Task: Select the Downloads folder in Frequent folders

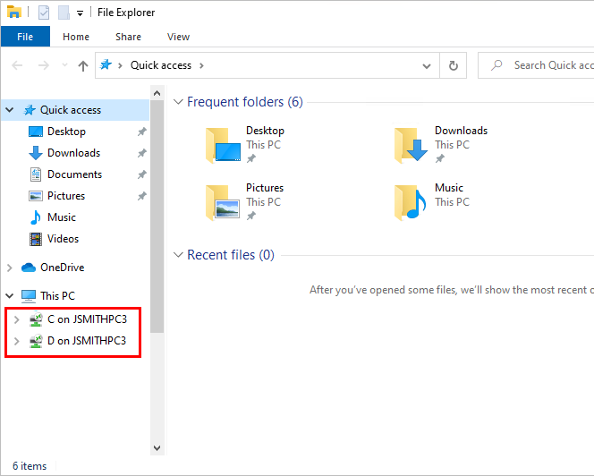Action: tap(441, 145)
